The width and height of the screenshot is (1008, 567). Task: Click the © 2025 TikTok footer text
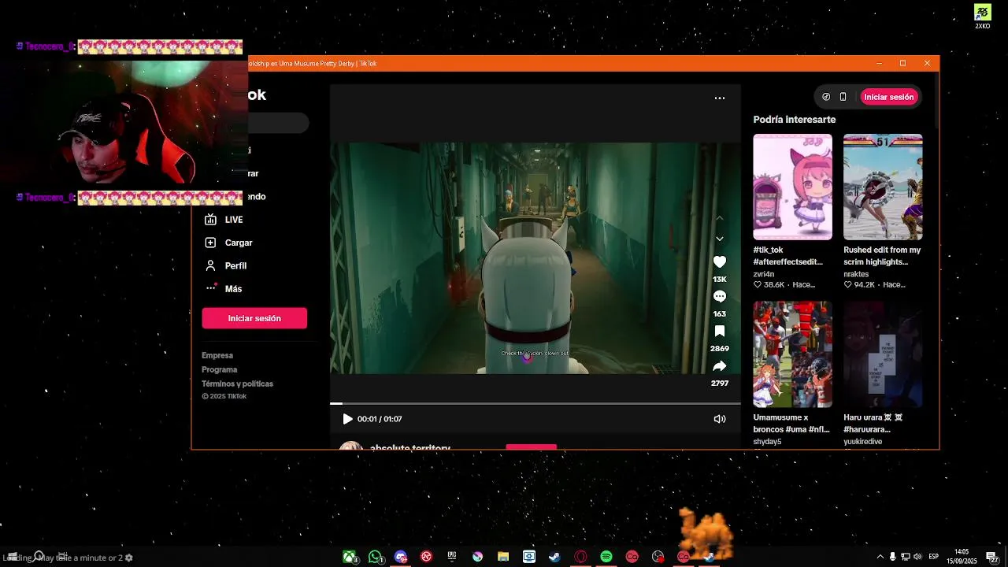224,396
